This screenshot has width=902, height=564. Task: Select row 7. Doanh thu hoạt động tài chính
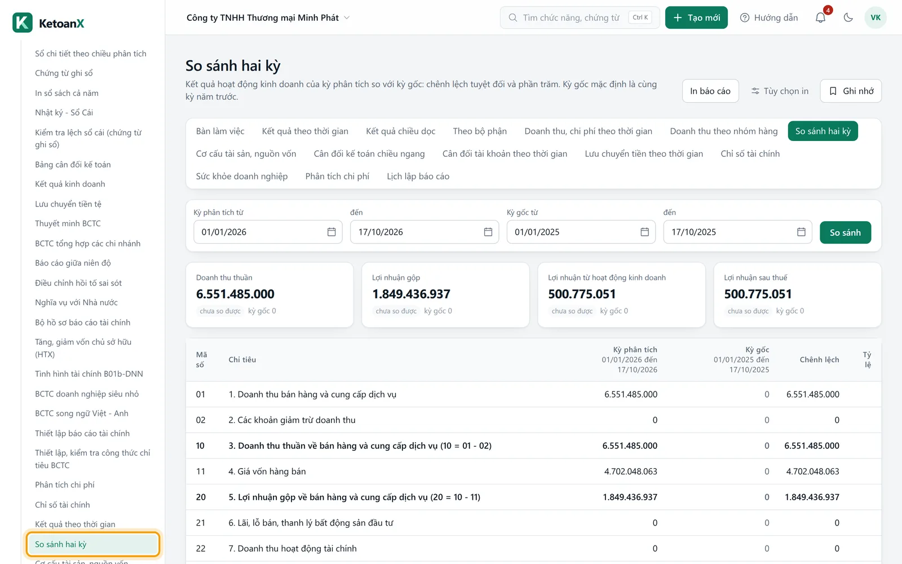(533, 548)
